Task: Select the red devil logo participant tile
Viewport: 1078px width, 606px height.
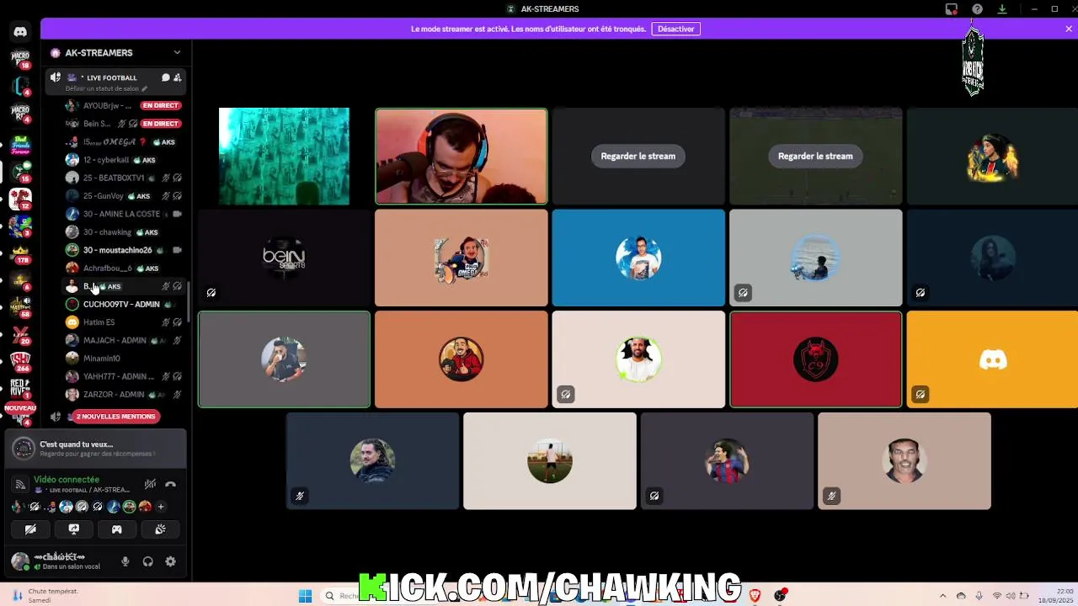Action: (815, 359)
